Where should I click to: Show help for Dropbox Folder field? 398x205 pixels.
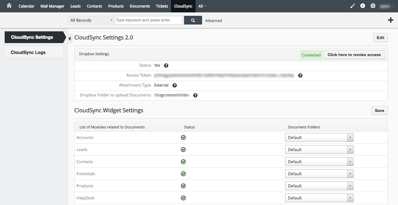point(195,95)
